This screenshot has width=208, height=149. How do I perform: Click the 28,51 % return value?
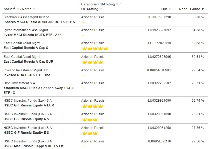click(x=198, y=114)
